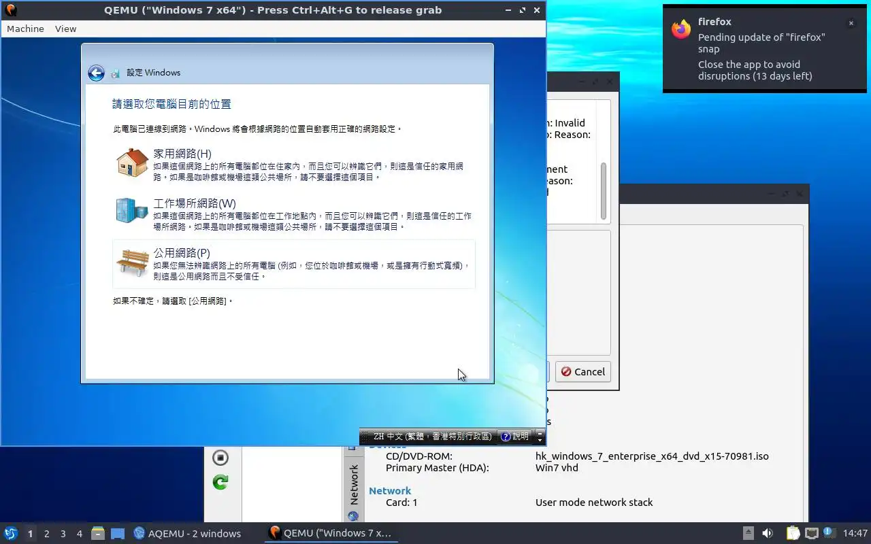Dismiss the firefox update notification
Image resolution: width=871 pixels, height=544 pixels.
851,23
